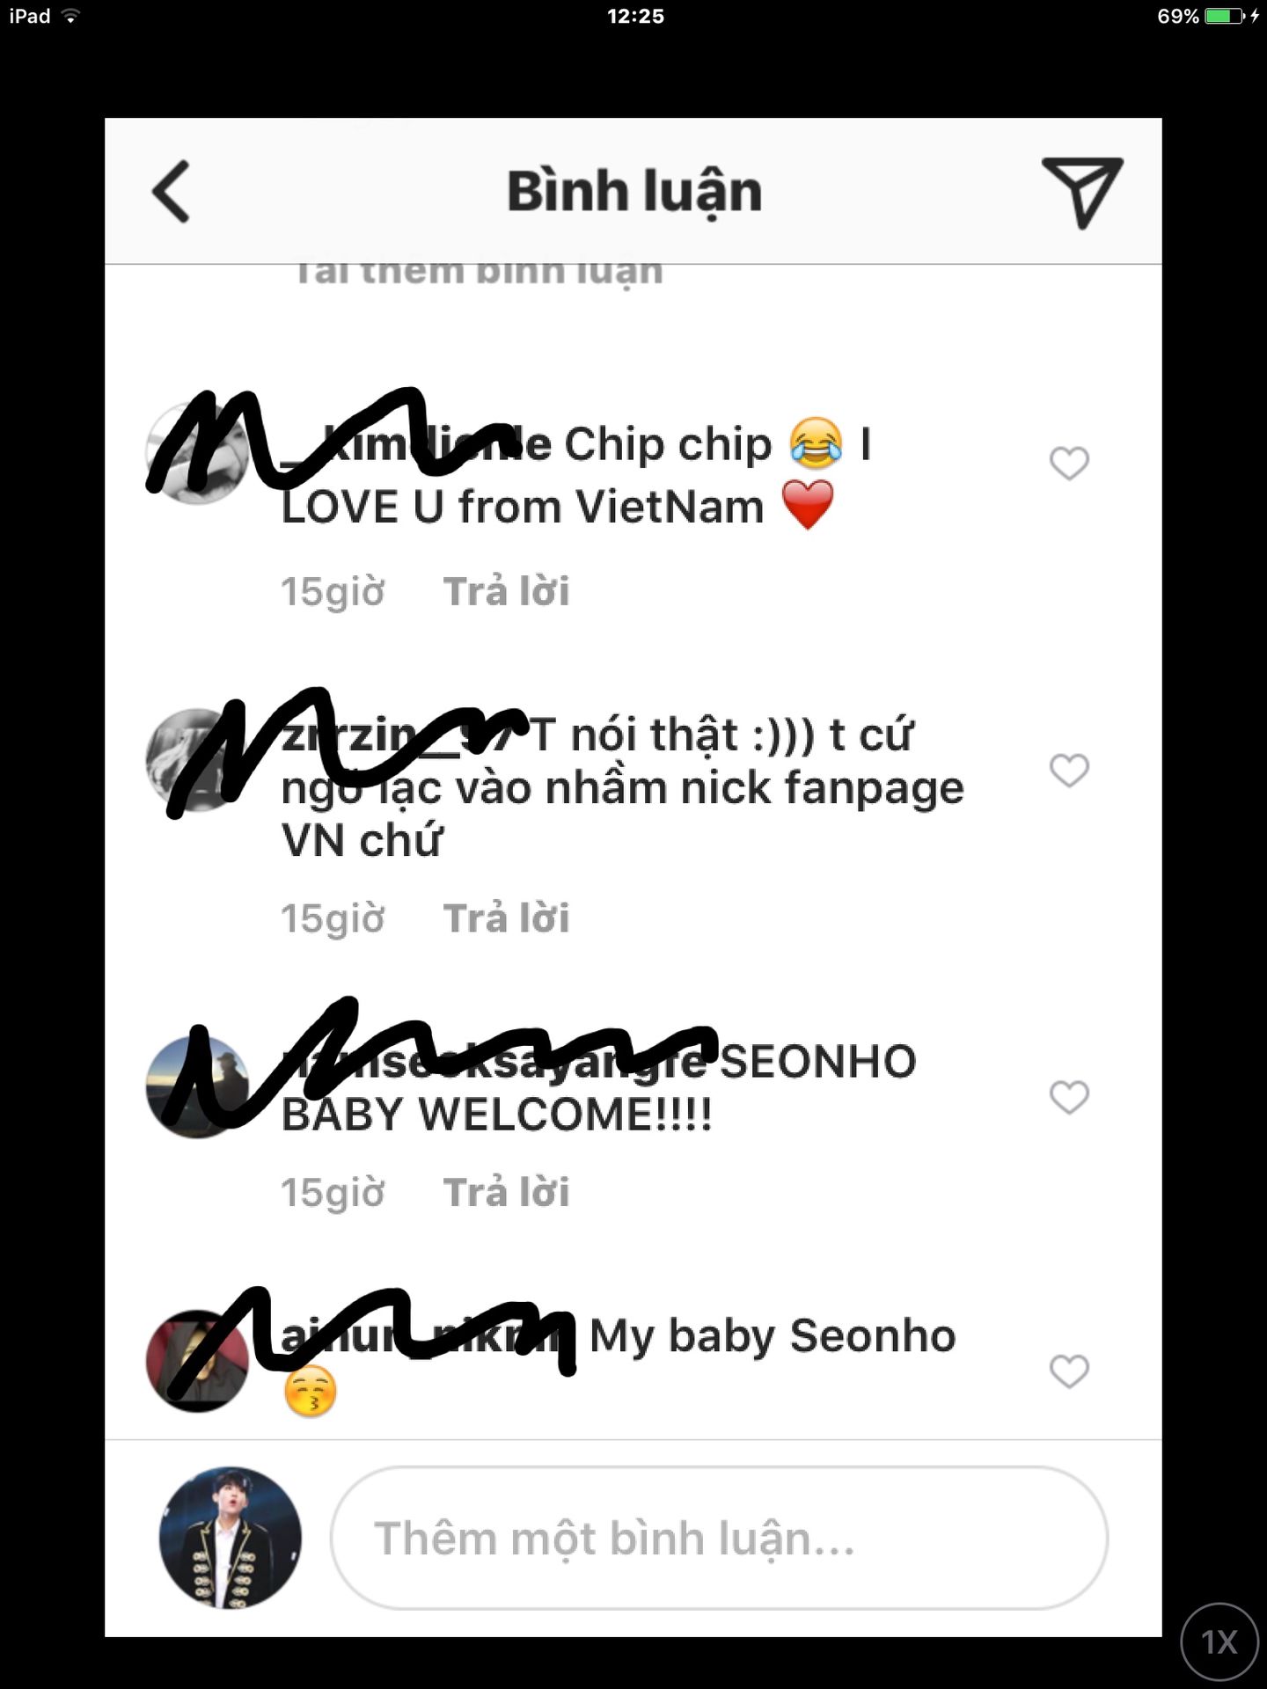Open the avatar of the 'Chip chip' commenter

(197, 453)
